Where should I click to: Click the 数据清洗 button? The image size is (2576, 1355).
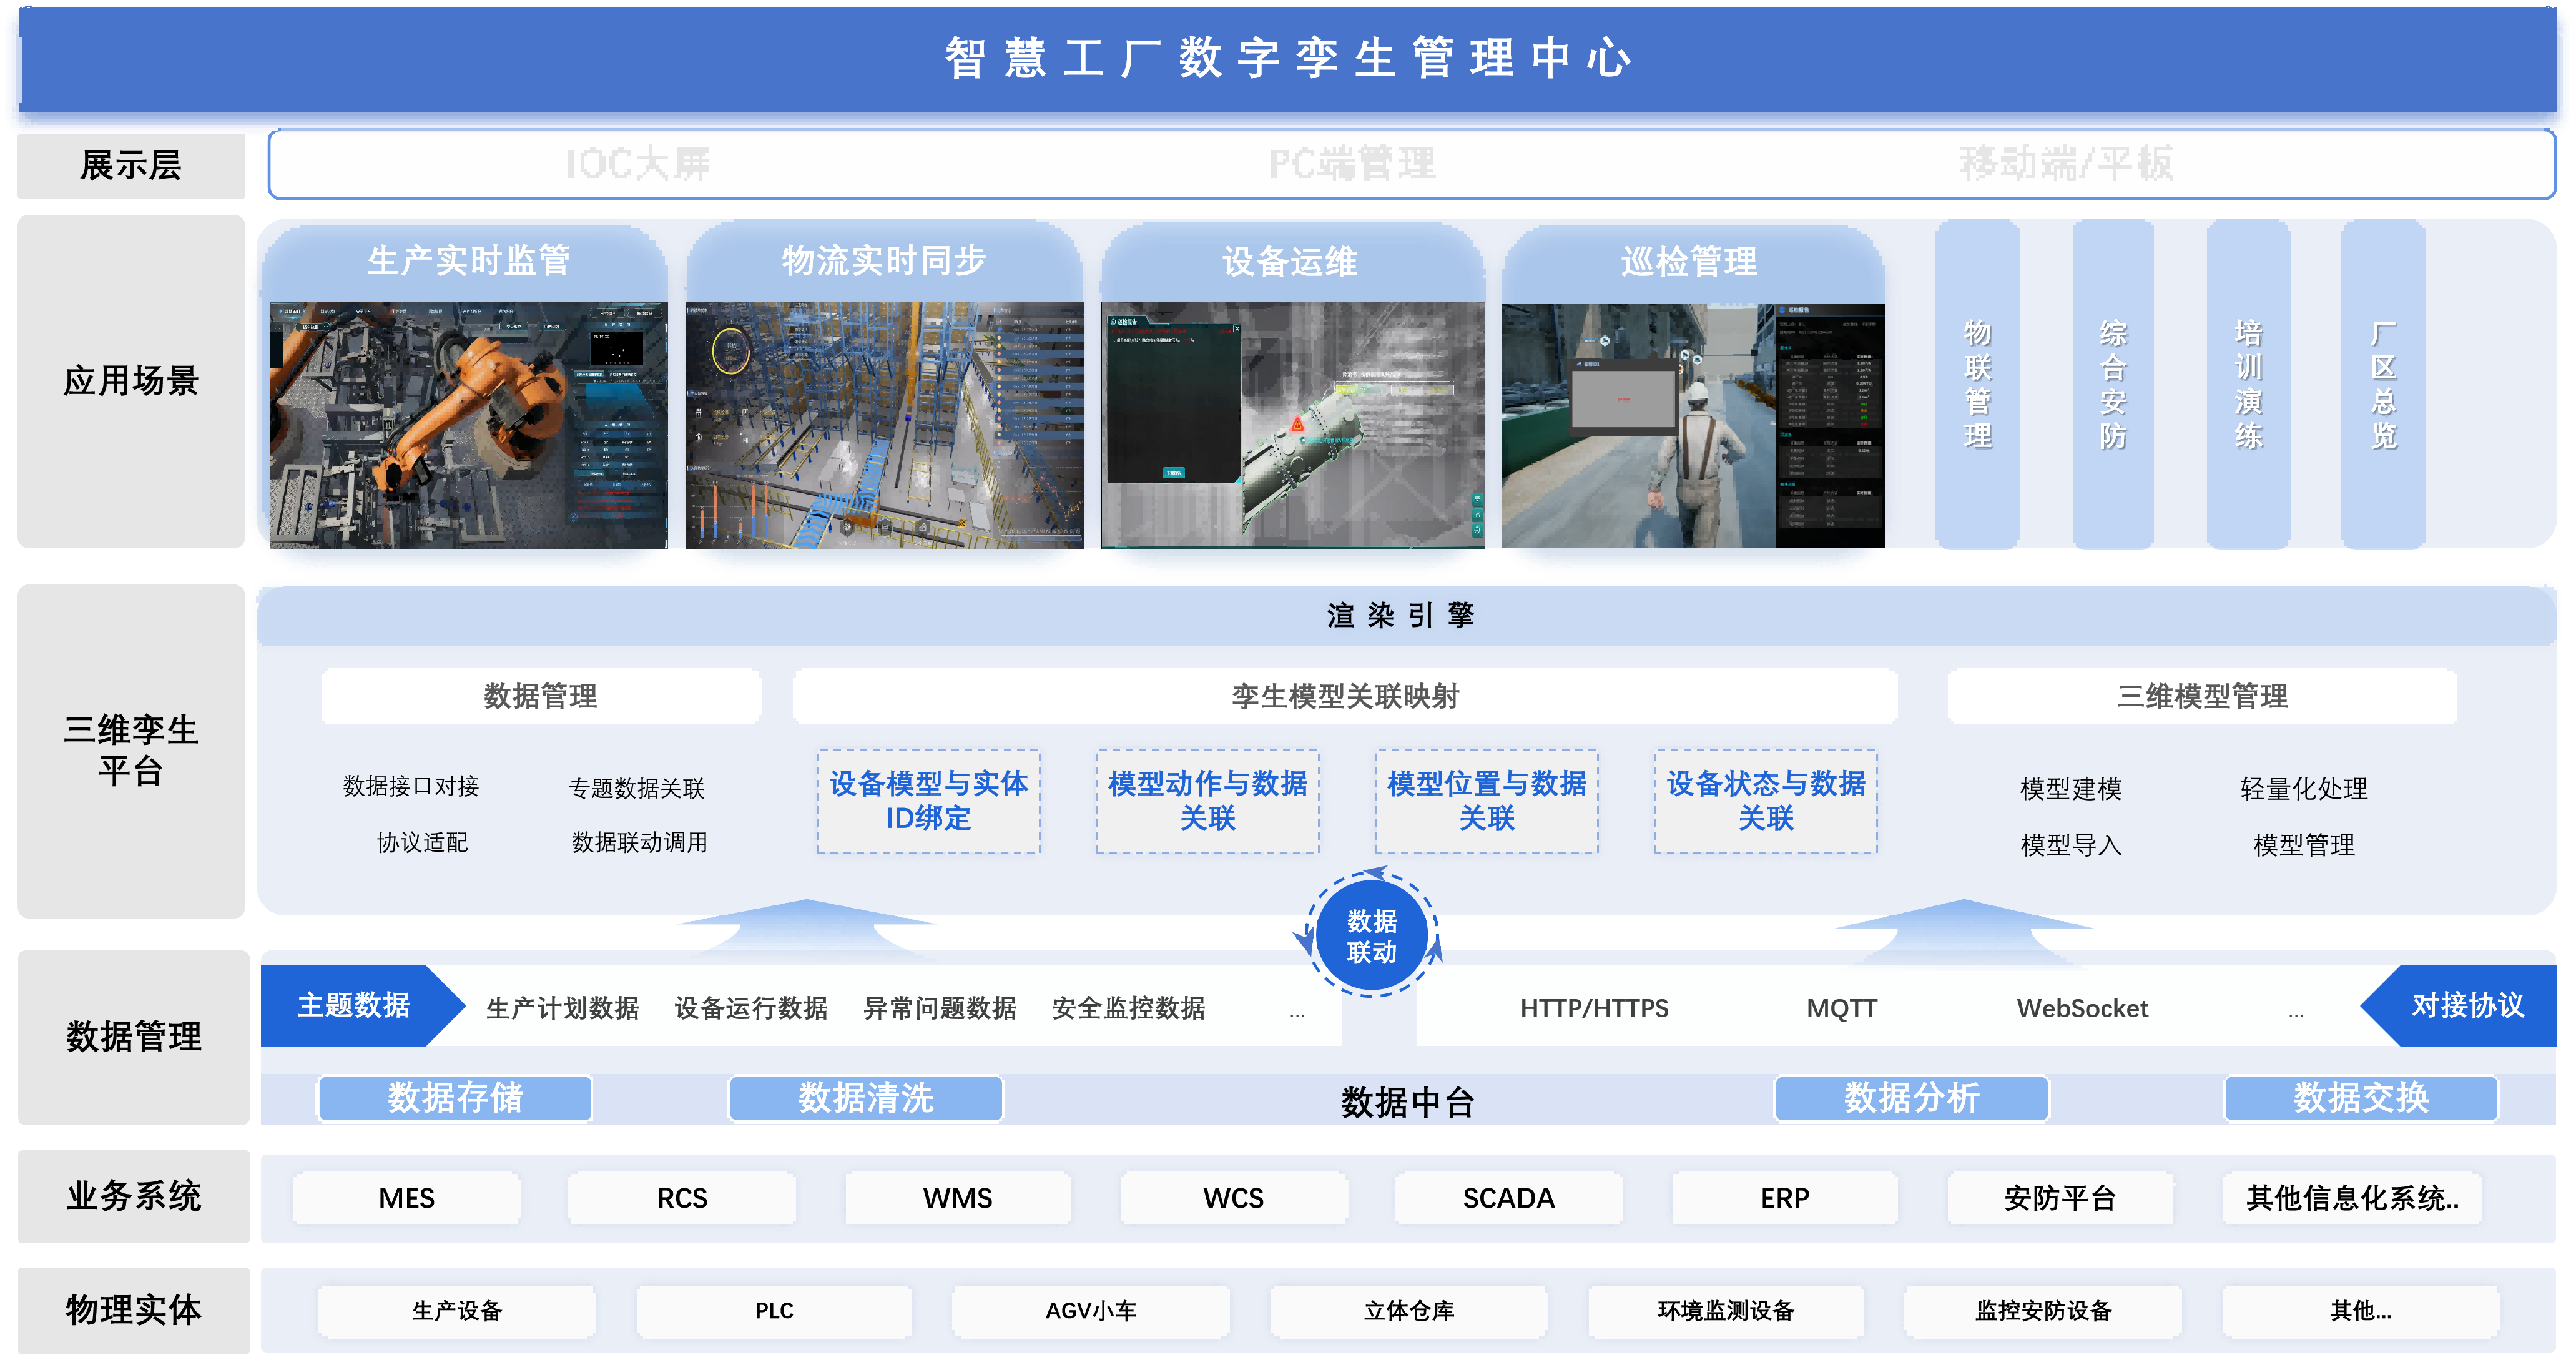tap(866, 1098)
